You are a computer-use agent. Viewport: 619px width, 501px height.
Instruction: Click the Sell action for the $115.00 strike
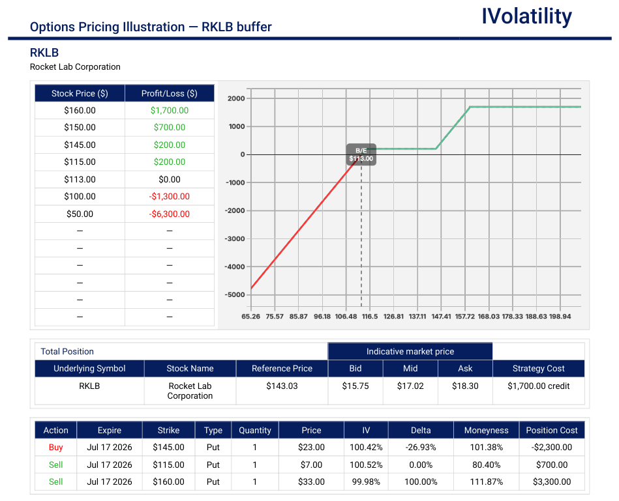(55, 465)
